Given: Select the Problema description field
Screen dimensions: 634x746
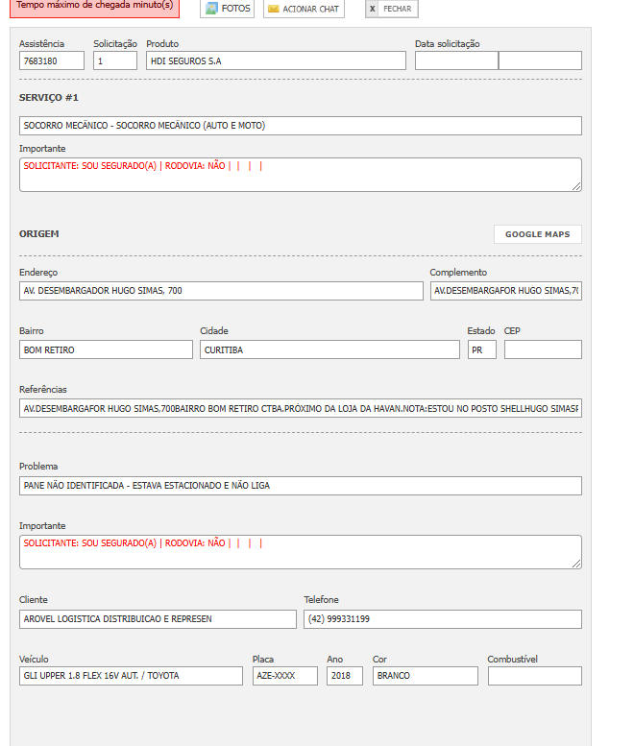Looking at the screenshot, I should click(300, 486).
